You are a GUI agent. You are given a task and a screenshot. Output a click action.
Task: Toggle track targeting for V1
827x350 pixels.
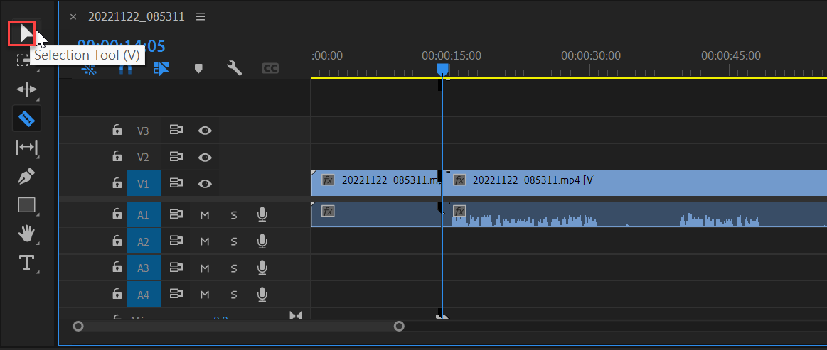point(144,184)
